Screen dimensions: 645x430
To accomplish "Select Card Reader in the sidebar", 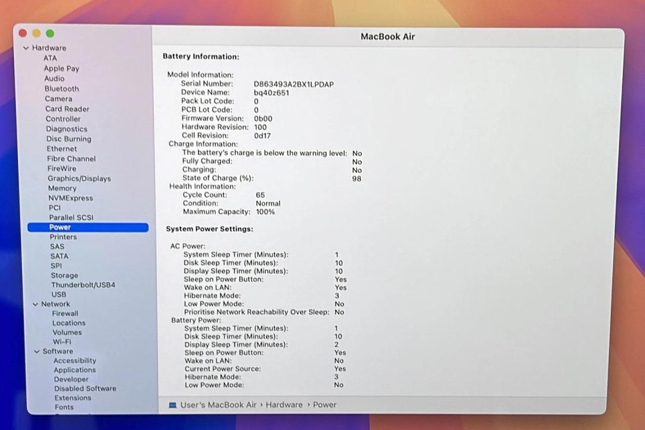I will coord(67,109).
